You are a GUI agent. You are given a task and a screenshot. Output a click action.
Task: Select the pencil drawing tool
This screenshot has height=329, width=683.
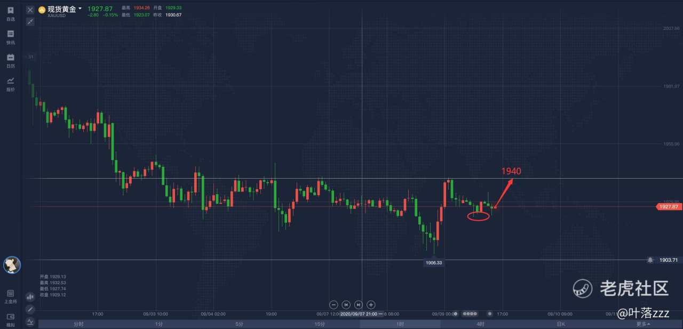click(30, 309)
